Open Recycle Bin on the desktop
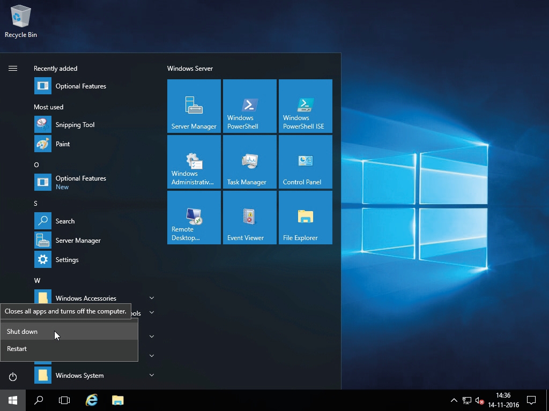The height and width of the screenshot is (411, 549). (21, 21)
